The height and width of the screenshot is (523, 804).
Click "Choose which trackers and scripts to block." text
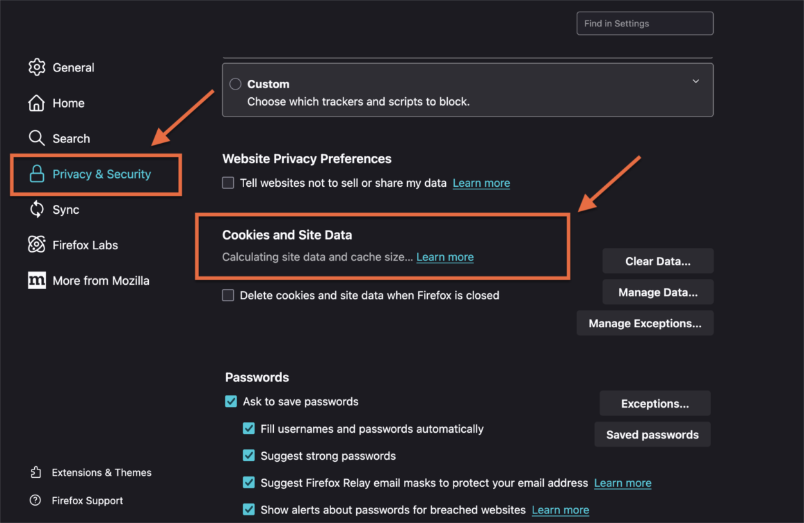[x=359, y=101]
